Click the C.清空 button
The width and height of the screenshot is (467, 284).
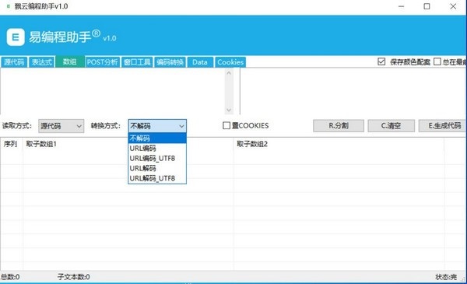tap(391, 125)
